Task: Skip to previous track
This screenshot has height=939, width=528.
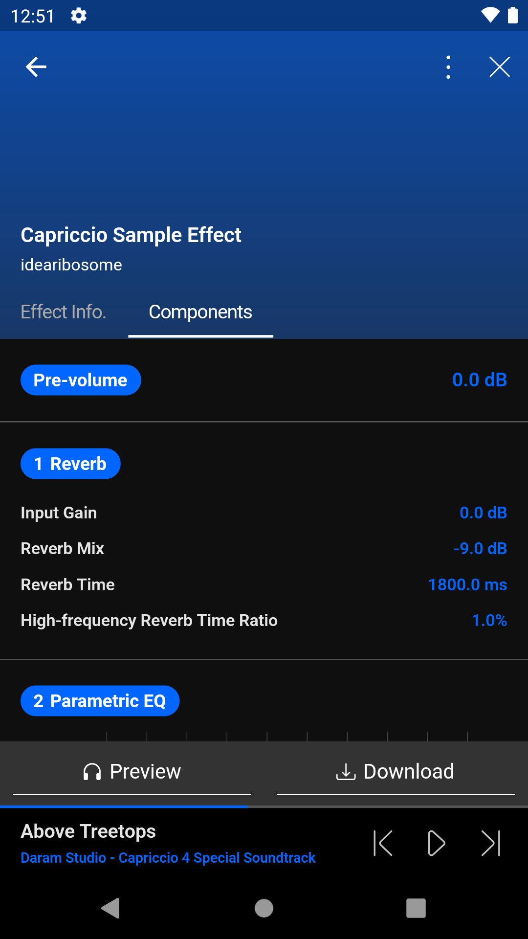Action: pos(383,843)
